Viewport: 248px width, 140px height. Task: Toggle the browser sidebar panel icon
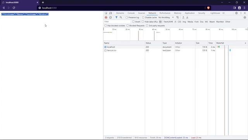click(x=234, y=8)
